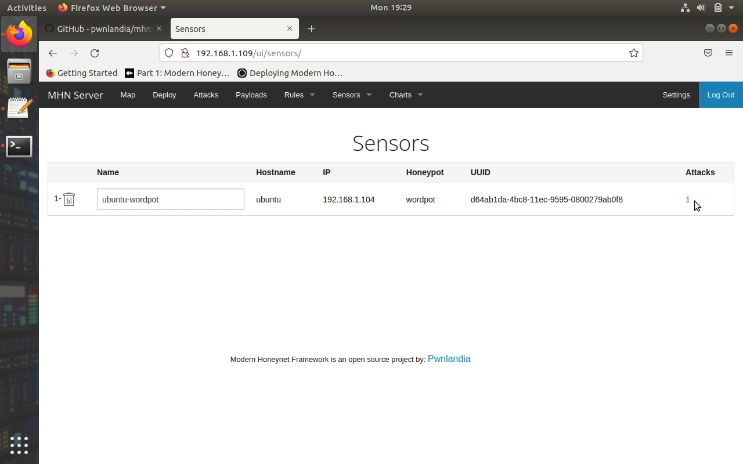Delete the ubuntu-wordpot sensor via trash icon
This screenshot has width=743, height=464.
[69, 200]
